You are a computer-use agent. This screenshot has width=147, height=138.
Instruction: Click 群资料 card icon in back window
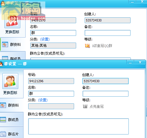coord(5,44)
